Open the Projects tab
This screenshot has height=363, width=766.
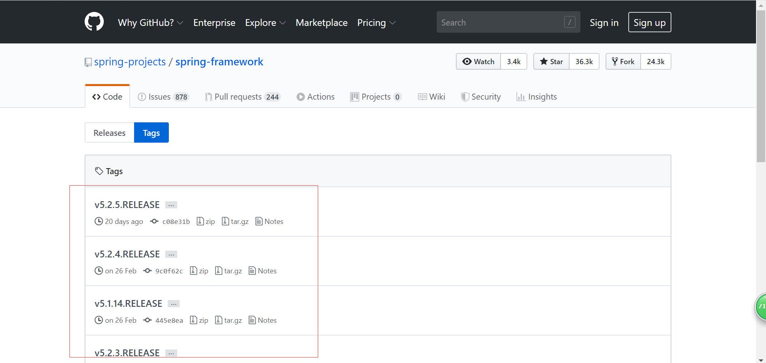click(x=376, y=97)
